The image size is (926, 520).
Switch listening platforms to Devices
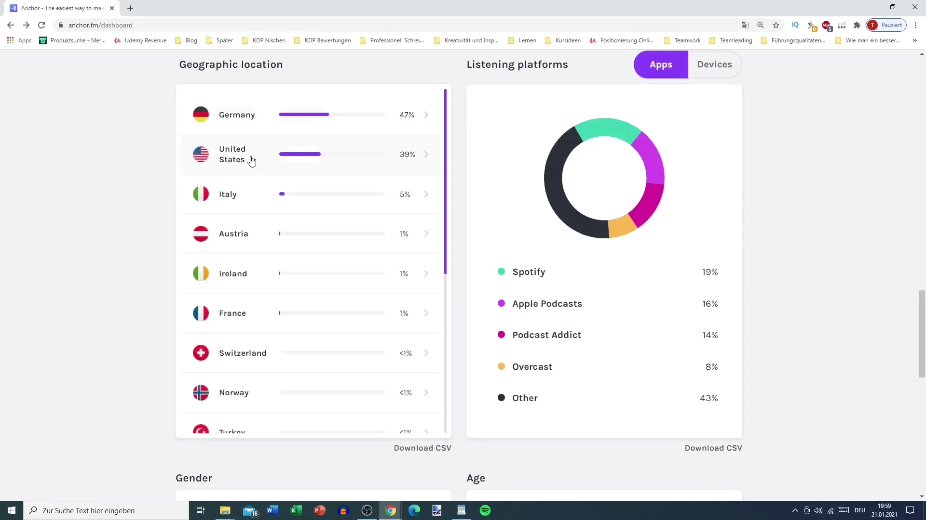pyautogui.click(x=715, y=65)
